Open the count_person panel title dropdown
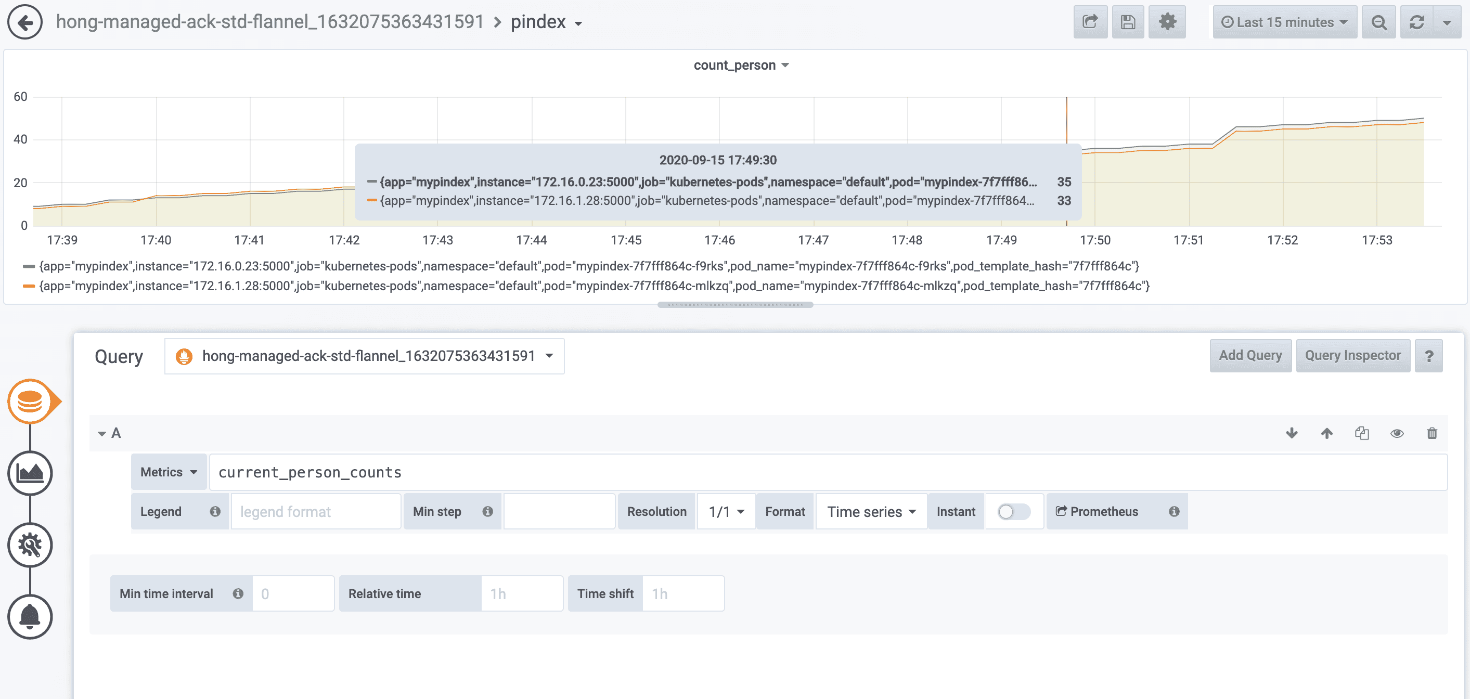This screenshot has width=1470, height=699. [741, 64]
